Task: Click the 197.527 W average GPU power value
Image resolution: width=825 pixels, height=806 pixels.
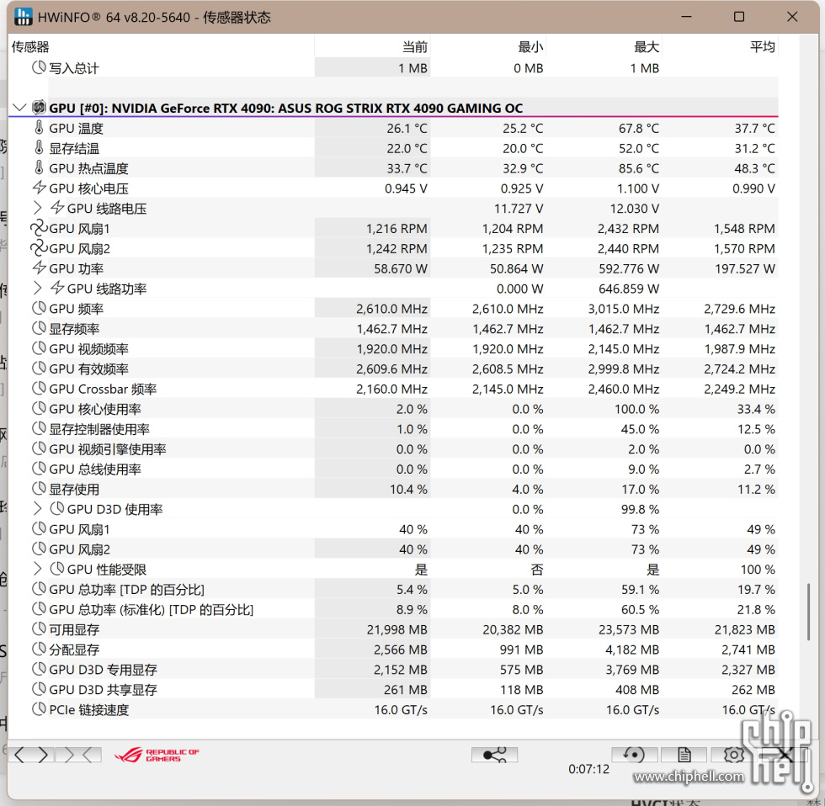Action: pyautogui.click(x=744, y=268)
